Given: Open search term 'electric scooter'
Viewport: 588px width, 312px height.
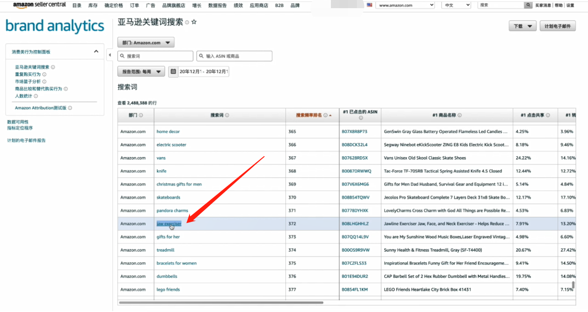Looking at the screenshot, I should 171,145.
